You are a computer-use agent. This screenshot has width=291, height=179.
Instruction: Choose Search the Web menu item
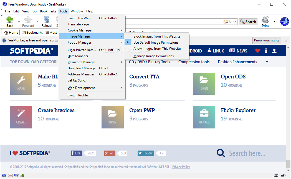92,18
